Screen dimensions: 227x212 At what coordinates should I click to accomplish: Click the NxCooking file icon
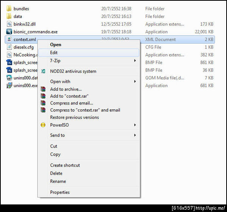9,55
